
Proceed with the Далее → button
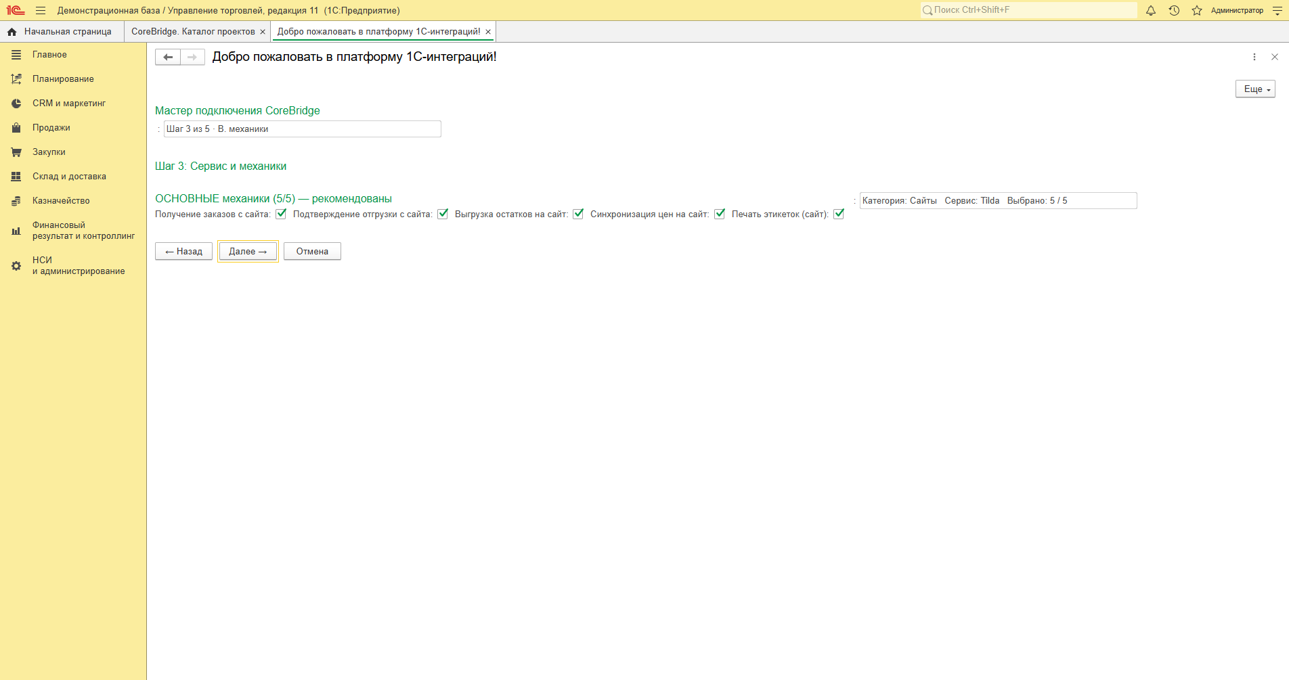(248, 252)
